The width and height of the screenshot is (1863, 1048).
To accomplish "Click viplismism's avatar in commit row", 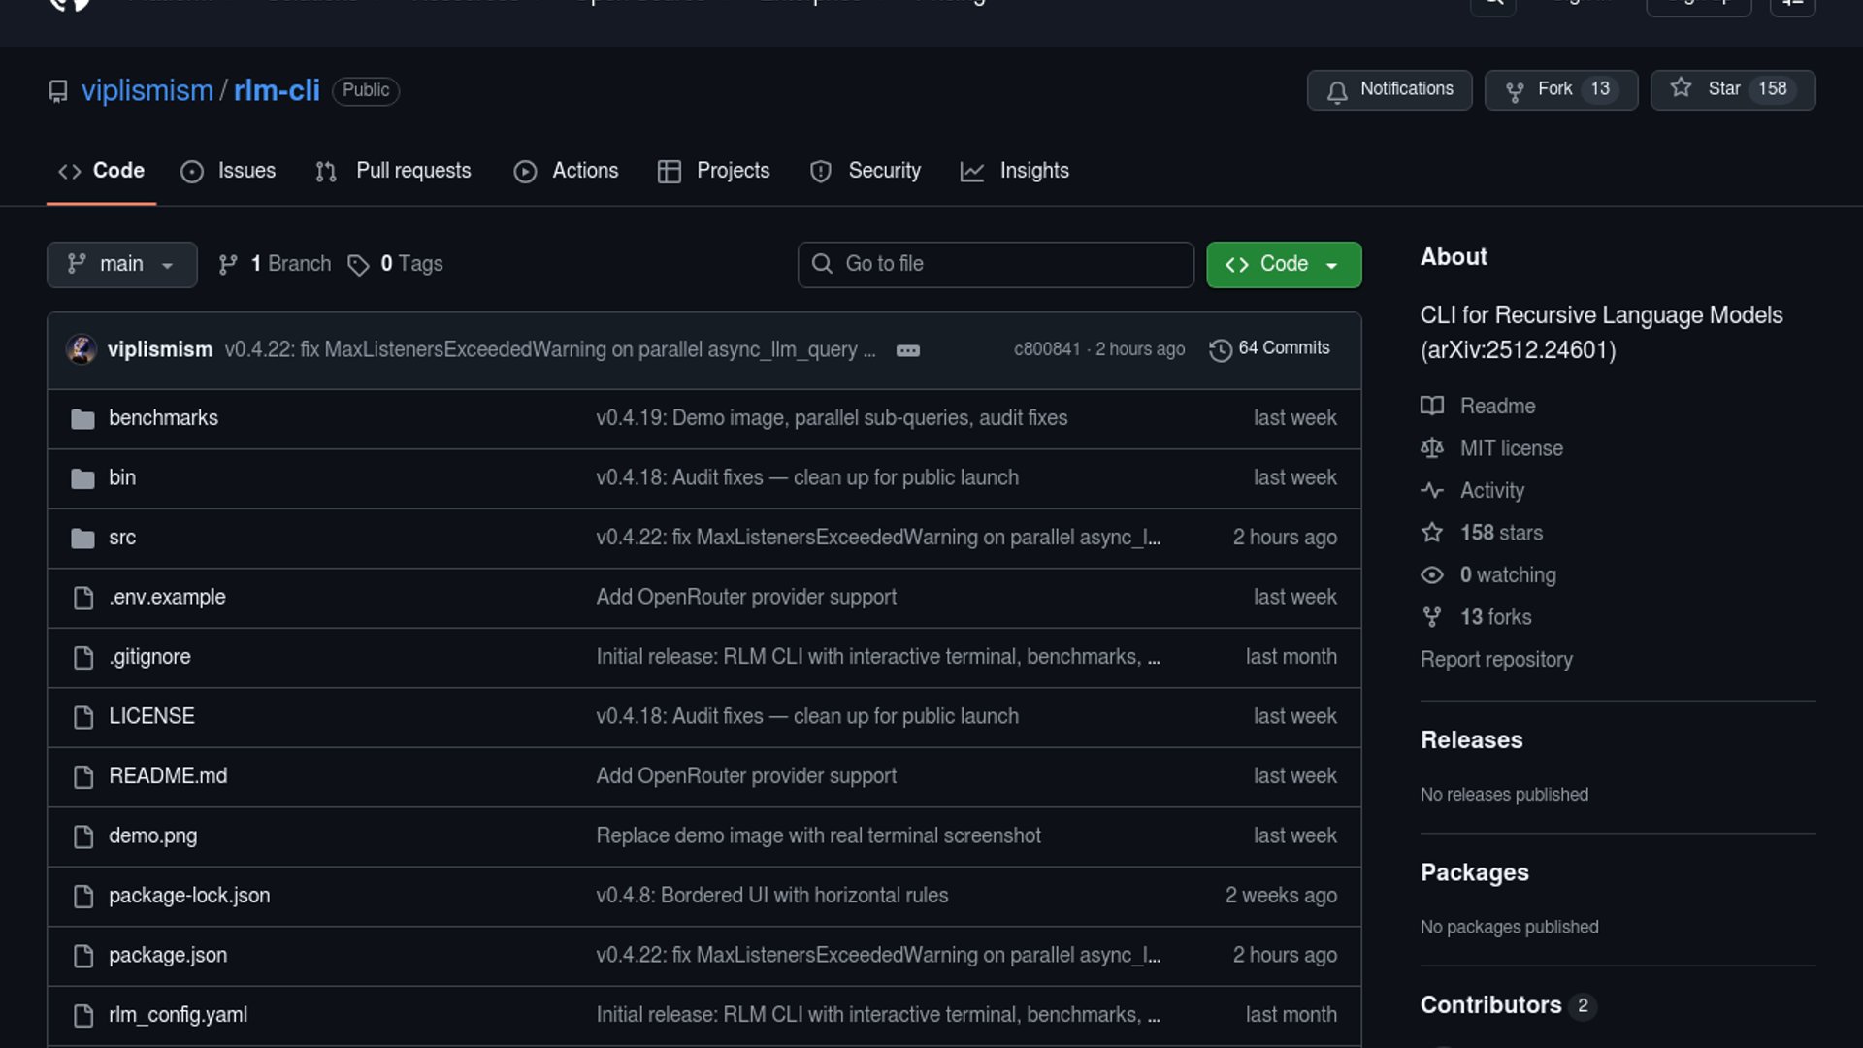I will point(82,349).
